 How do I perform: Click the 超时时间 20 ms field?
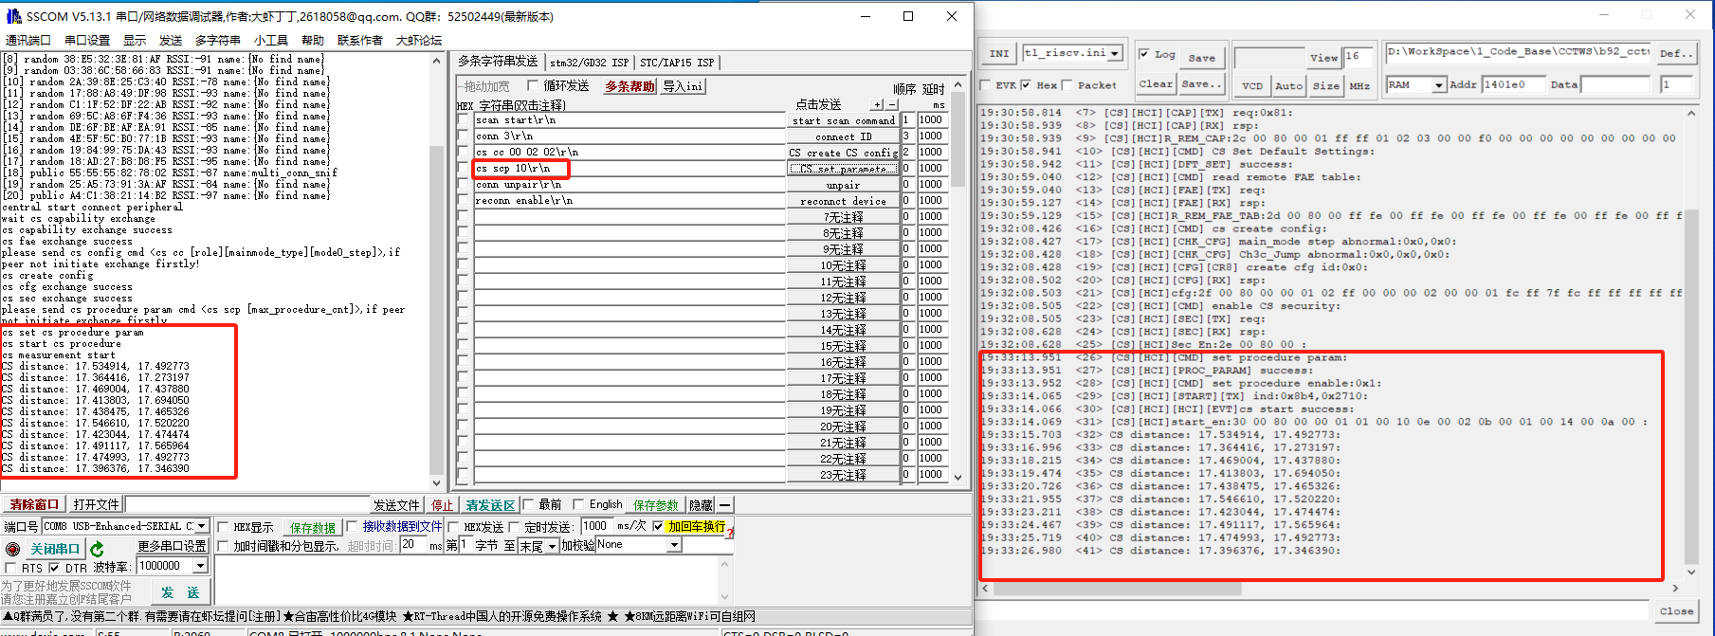coord(413,545)
